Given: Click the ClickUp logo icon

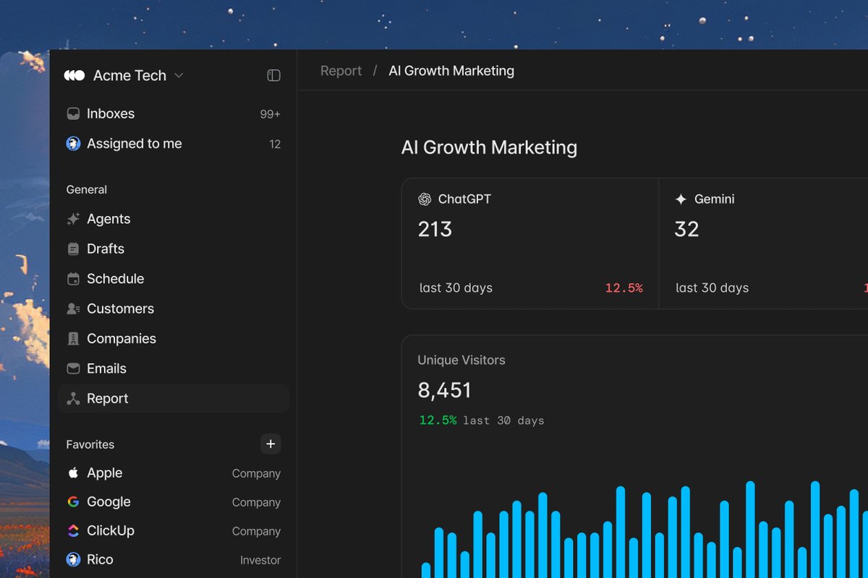Looking at the screenshot, I should [x=73, y=530].
